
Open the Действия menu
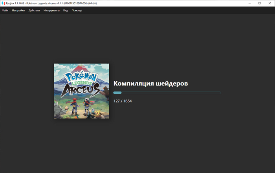click(x=34, y=11)
